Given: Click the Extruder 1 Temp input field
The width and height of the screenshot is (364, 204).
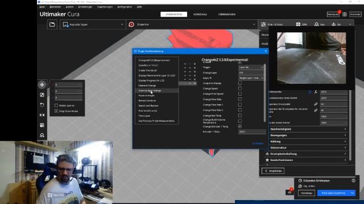Looking at the screenshot, I should (x=252, y=131).
